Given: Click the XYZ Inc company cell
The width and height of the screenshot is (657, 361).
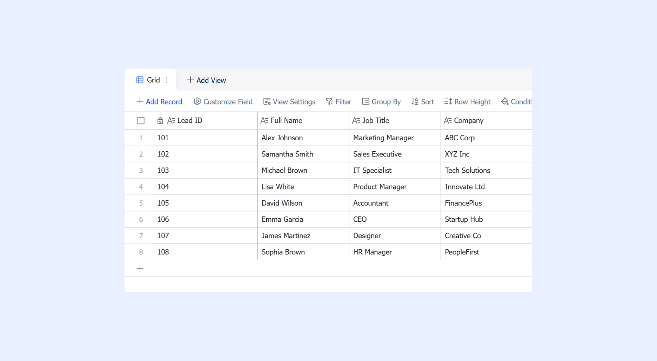Looking at the screenshot, I should click(x=487, y=154).
